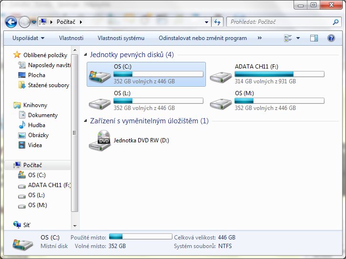Open the Uspořádat dropdown menu
This screenshot has height=259, width=346.
29,38
